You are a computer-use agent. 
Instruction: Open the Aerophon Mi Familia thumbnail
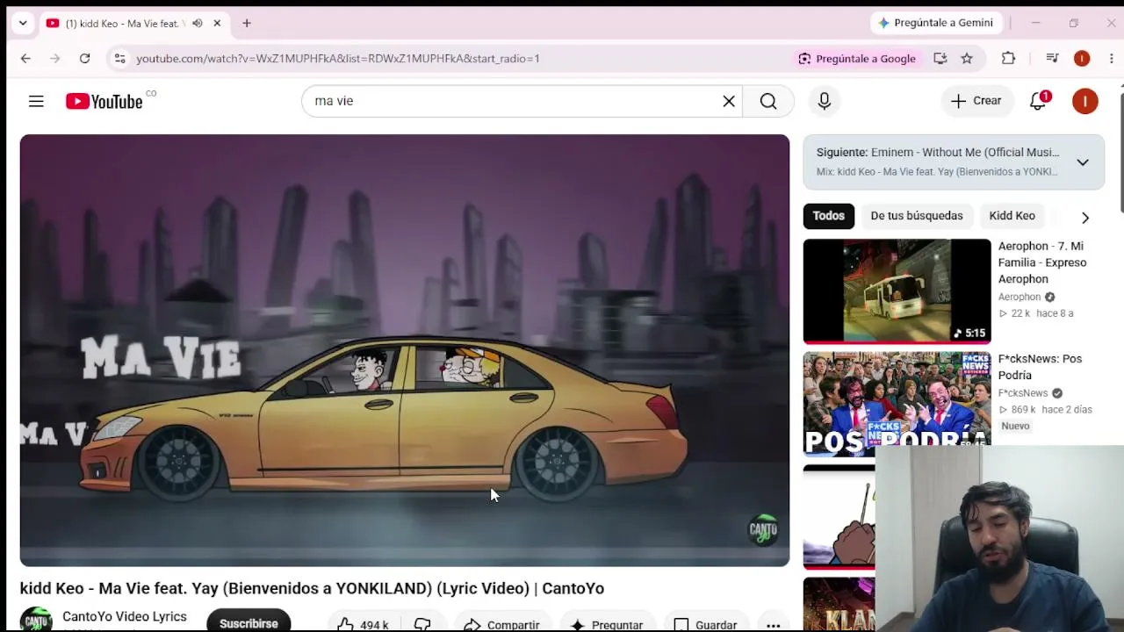[897, 291]
